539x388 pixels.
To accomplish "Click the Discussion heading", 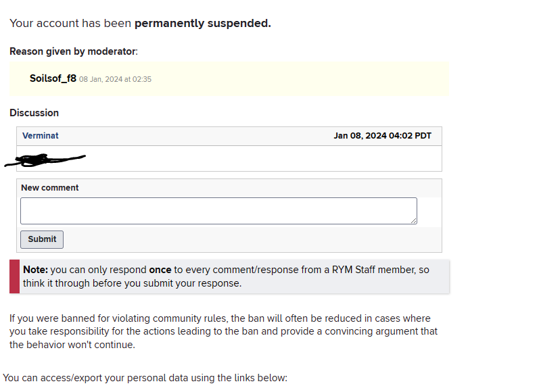I will coord(34,113).
